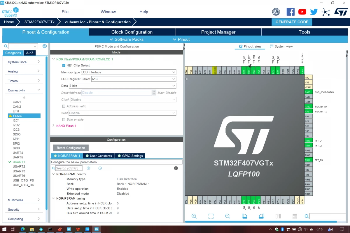This screenshot has width=350, height=233.
Task: Click the PD14 pin on chip
Action: 308,146
